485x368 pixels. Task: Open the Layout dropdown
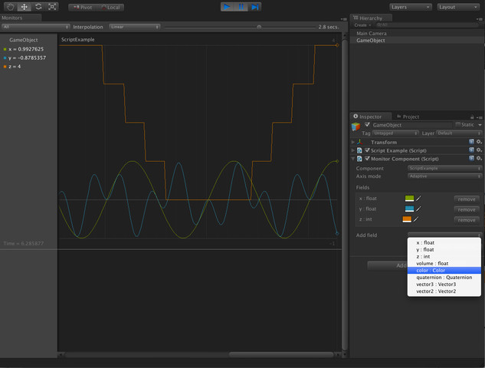click(458, 7)
